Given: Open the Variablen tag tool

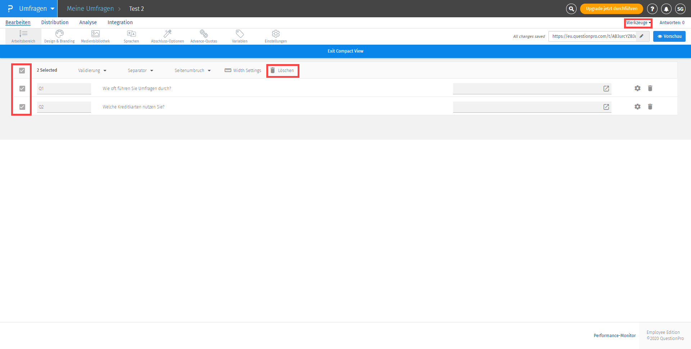Looking at the screenshot, I should [x=240, y=36].
